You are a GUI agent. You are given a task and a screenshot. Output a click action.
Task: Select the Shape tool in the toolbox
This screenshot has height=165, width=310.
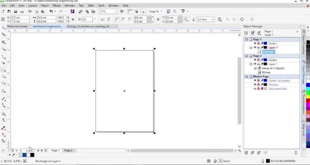3,34
